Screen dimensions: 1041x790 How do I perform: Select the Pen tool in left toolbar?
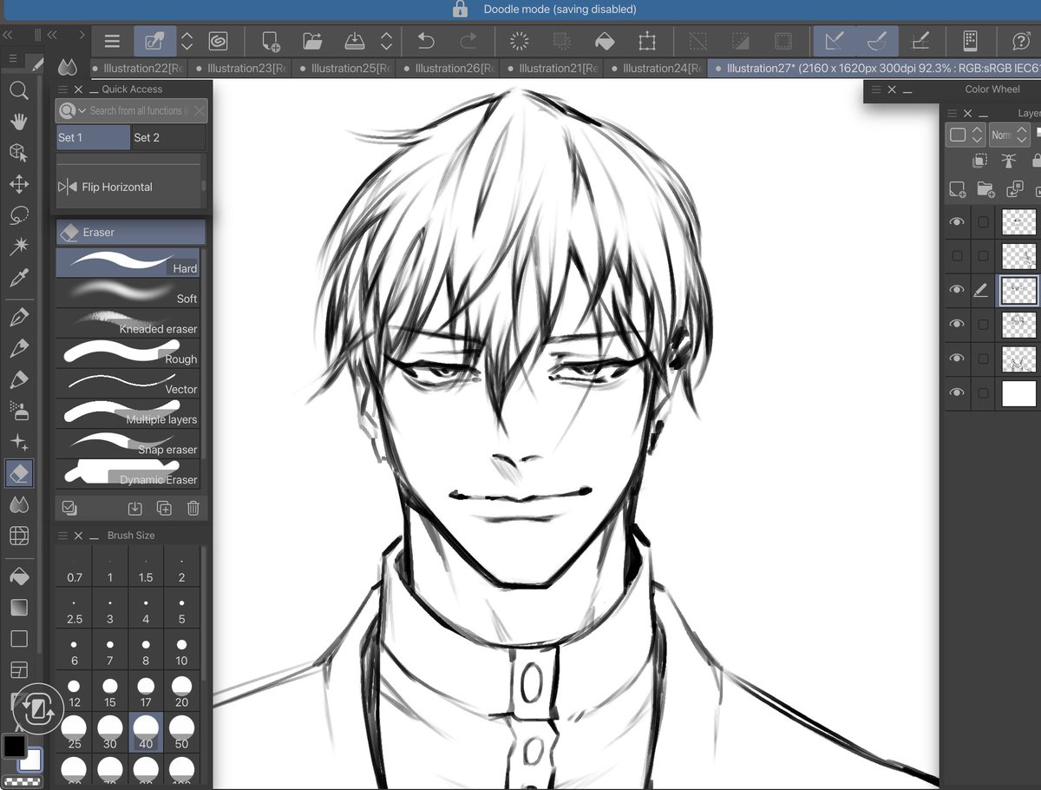pyautogui.click(x=18, y=318)
